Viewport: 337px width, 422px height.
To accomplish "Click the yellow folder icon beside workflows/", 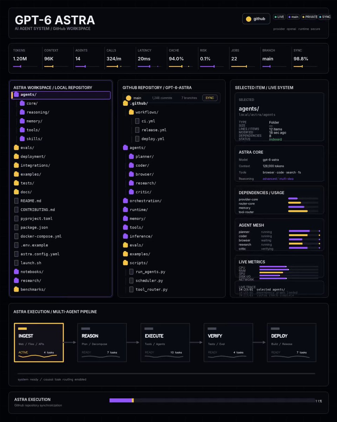I will pyautogui.click(x=131, y=112).
